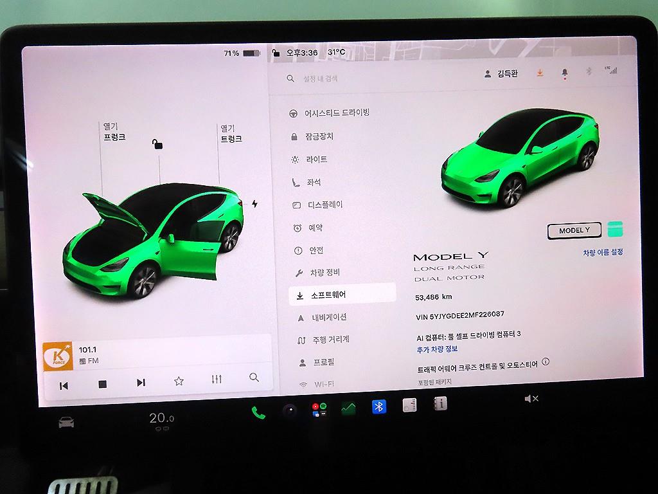The image size is (658, 494).
Task: Open Wi-Fi settings
Action: (x=316, y=385)
